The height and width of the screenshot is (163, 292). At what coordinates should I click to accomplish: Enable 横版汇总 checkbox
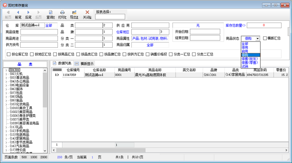click(x=265, y=38)
